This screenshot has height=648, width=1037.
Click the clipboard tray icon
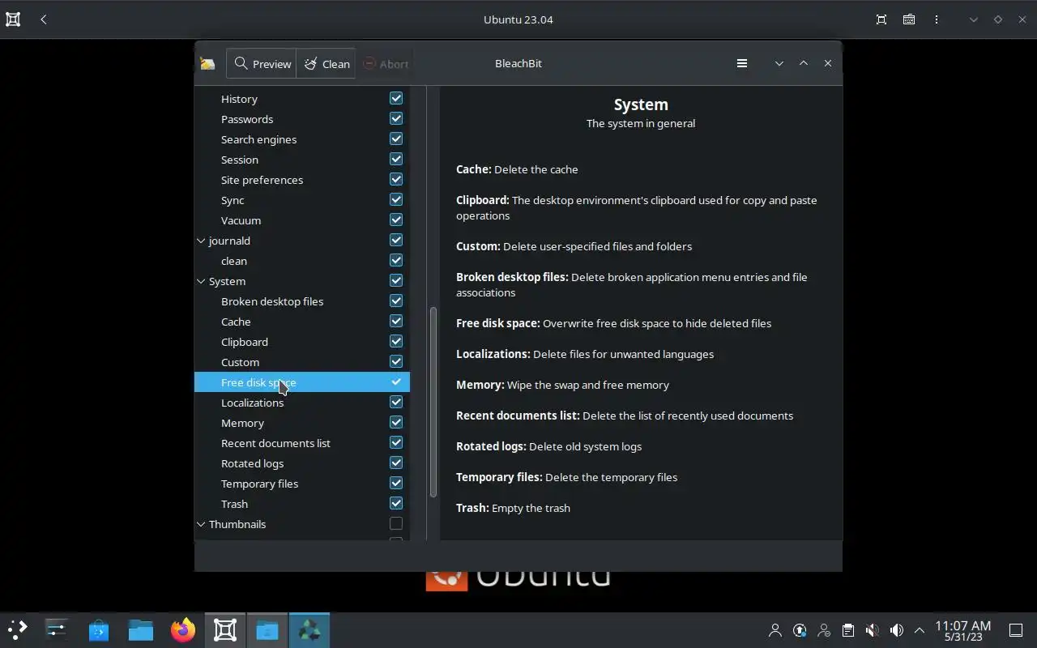[847, 630]
